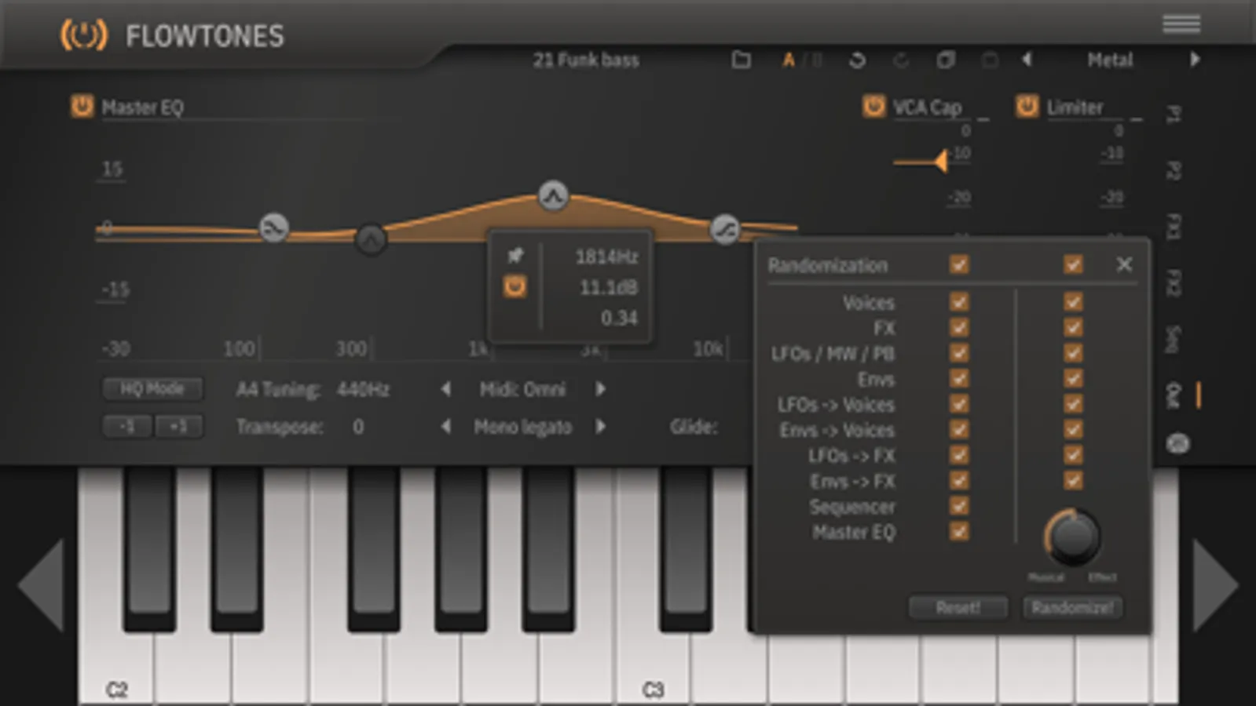Click the HQ Mode button
This screenshot has width=1256, height=706.
(x=152, y=388)
